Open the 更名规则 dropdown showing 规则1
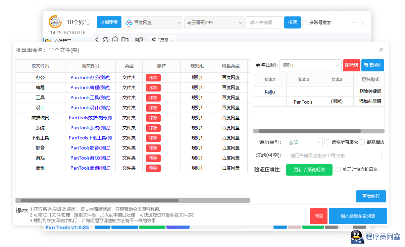 coord(310,65)
